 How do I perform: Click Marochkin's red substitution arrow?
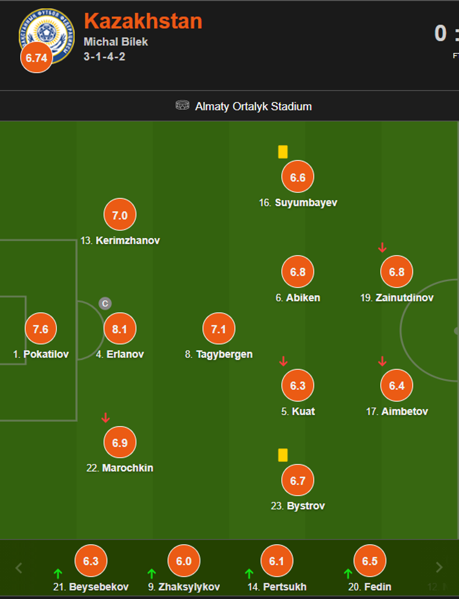pyautogui.click(x=105, y=418)
